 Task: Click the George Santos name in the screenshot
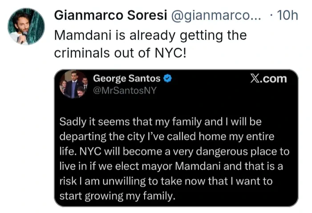pos(126,79)
